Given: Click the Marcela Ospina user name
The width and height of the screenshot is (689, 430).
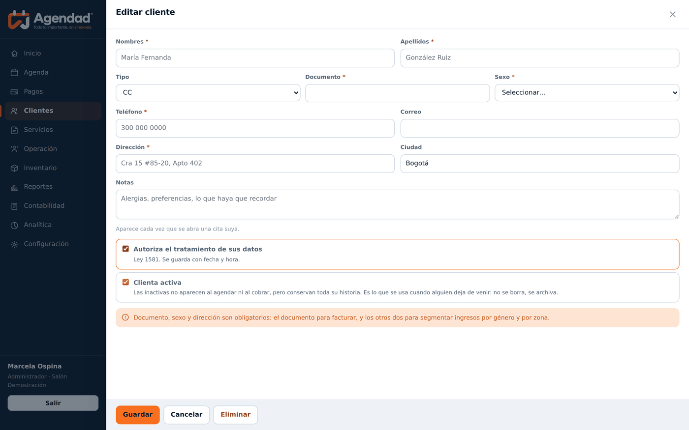Looking at the screenshot, I should 34,366.
